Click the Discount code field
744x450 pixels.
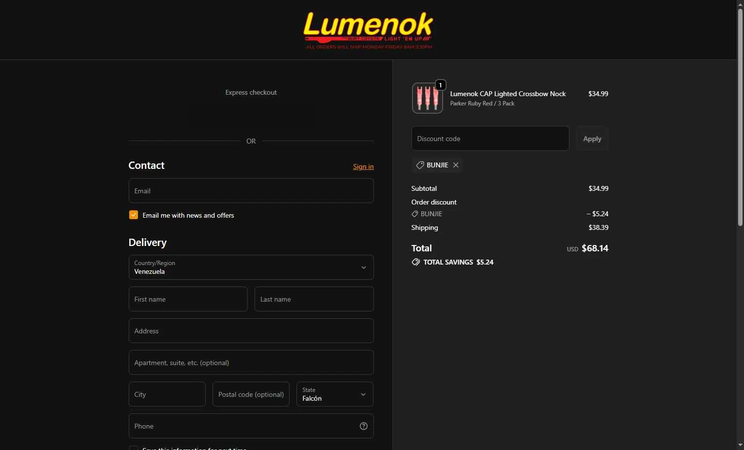[490, 139]
